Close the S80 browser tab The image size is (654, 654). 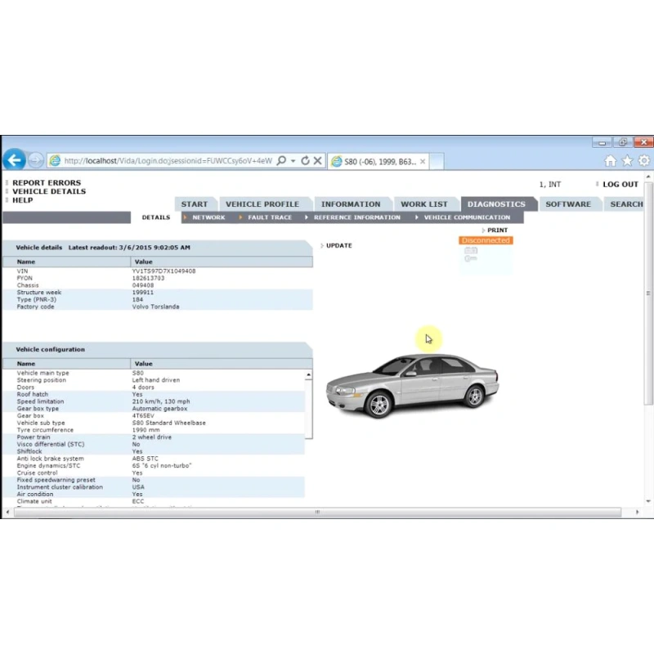pos(423,161)
